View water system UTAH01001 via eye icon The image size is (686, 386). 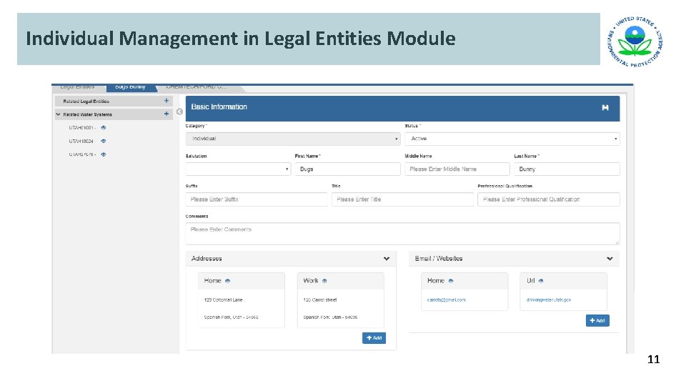point(103,128)
